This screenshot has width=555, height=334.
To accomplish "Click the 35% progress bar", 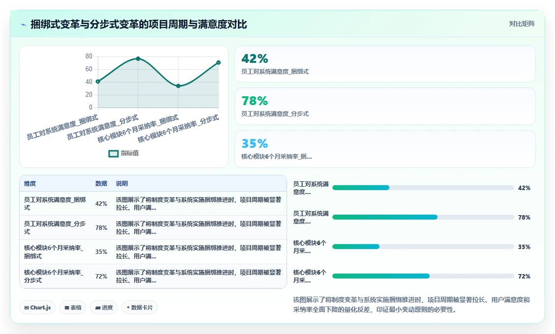I will 423,247.
